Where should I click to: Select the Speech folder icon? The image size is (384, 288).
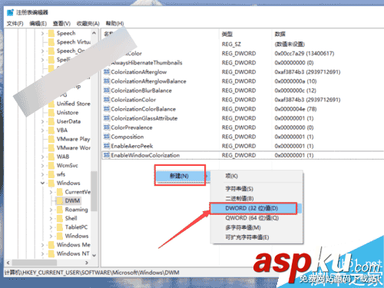click(x=51, y=33)
